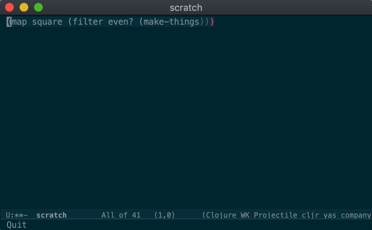
Task: Click the pink closing parenthesis at line end
Action: coord(212,22)
